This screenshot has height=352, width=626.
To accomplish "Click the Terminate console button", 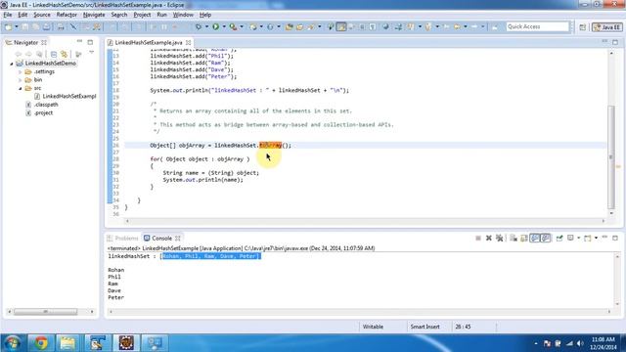I will [478, 239].
